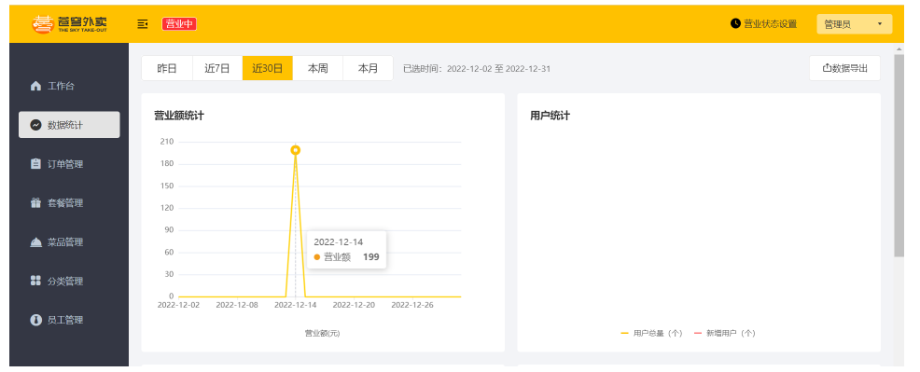Click the 营业额(元) axis caption
Screen dimensions: 920x372
[322, 333]
